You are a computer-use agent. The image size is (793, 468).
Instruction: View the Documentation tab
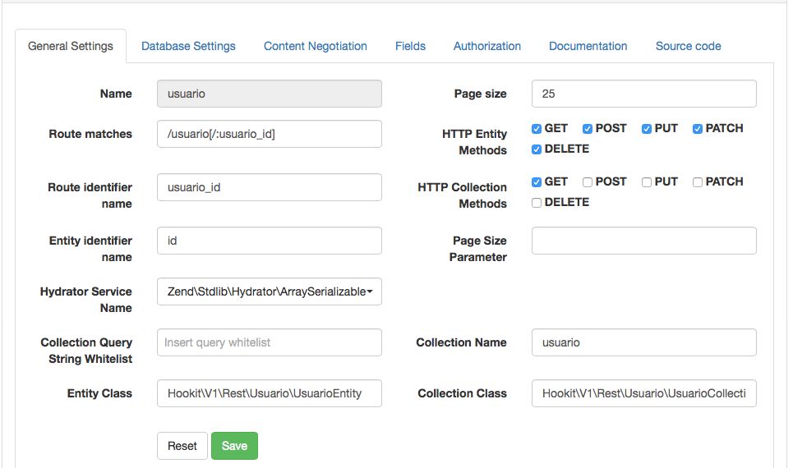(588, 46)
